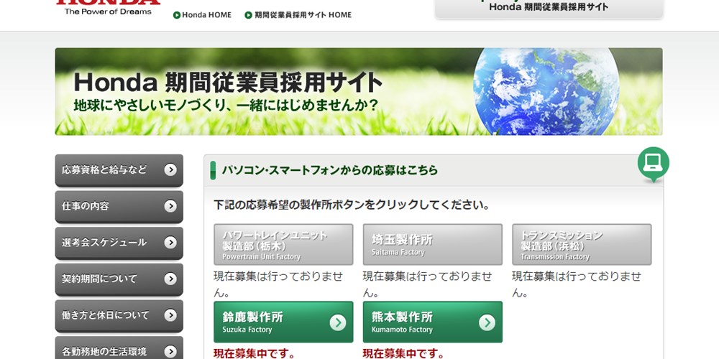
Task: Apply to Kumamoto Factory
Action: [x=432, y=322]
